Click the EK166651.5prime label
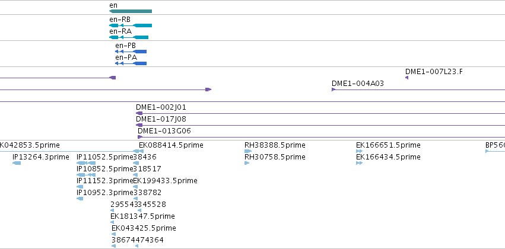Screen dimensions: 505x249 click(388, 145)
